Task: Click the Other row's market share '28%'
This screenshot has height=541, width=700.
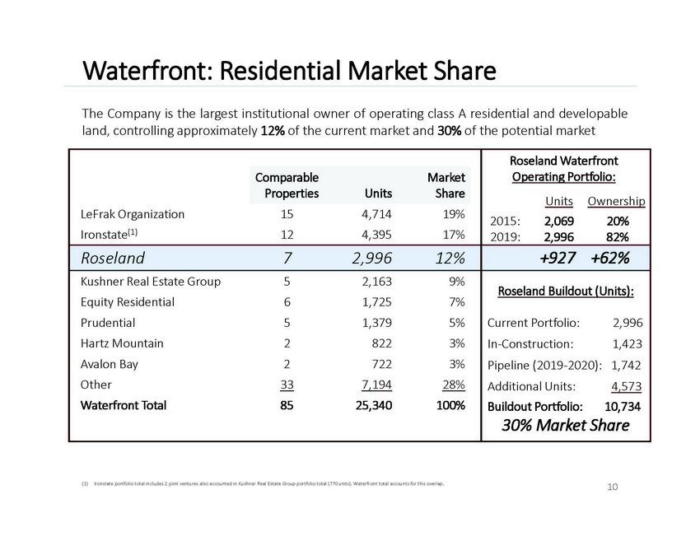Action: 454,385
